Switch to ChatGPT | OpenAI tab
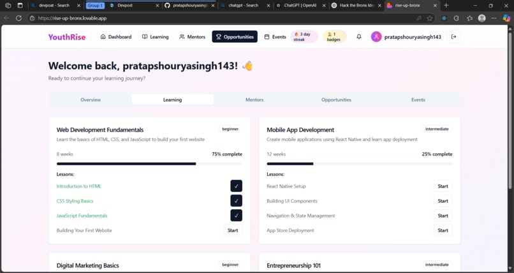 [x=300, y=6]
